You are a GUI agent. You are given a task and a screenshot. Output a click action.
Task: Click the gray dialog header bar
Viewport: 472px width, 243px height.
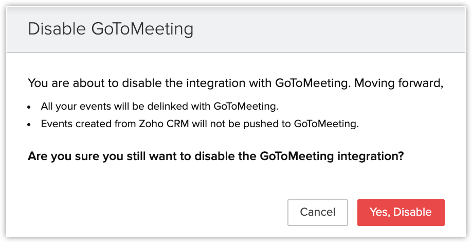(x=329, y=29)
